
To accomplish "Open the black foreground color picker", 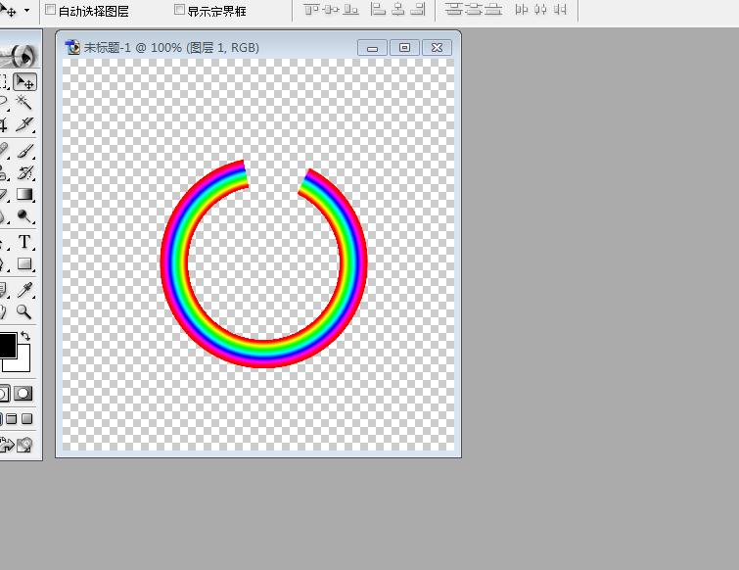I will tap(8, 345).
